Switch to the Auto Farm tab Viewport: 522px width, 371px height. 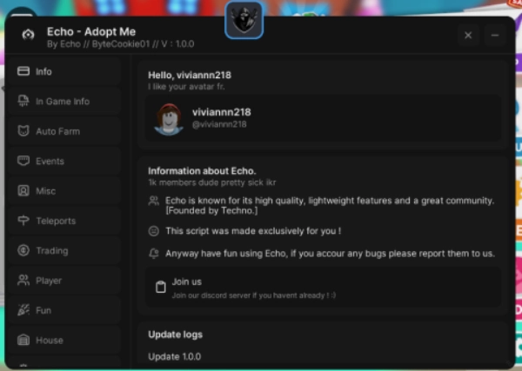pyautogui.click(x=64, y=131)
